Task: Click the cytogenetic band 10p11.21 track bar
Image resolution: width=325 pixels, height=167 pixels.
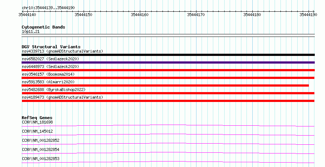Action: 168,35
